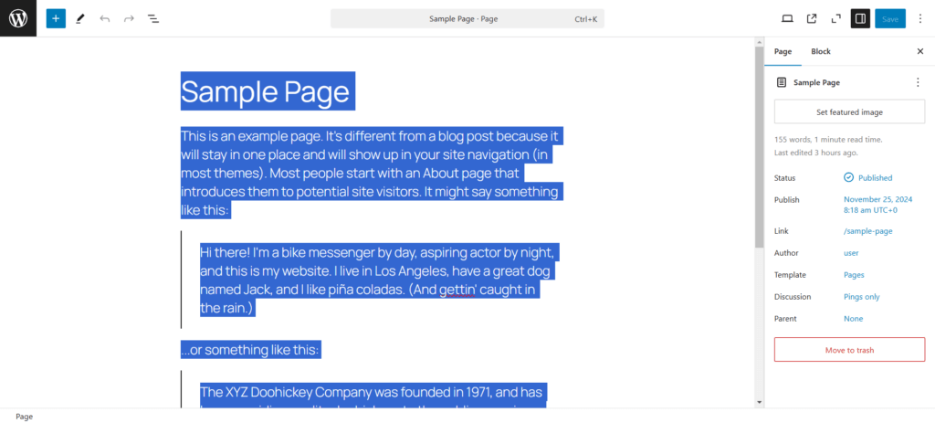Click the scrollbar down arrow

tap(759, 403)
